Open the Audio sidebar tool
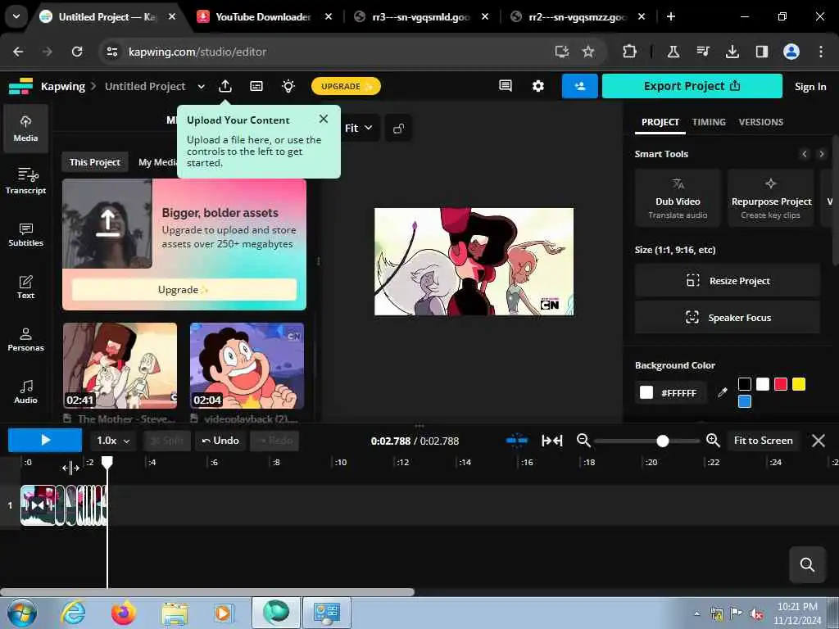The image size is (839, 629). click(x=25, y=392)
